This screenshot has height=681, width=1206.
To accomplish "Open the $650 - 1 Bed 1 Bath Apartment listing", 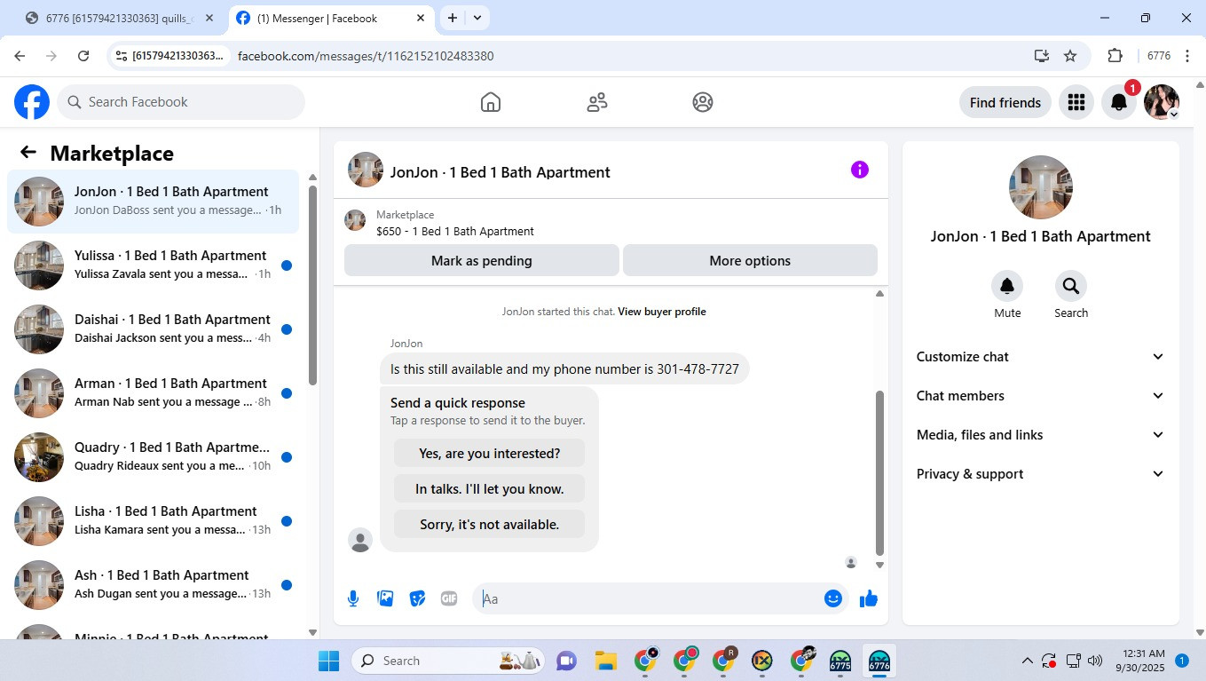I will (x=455, y=232).
